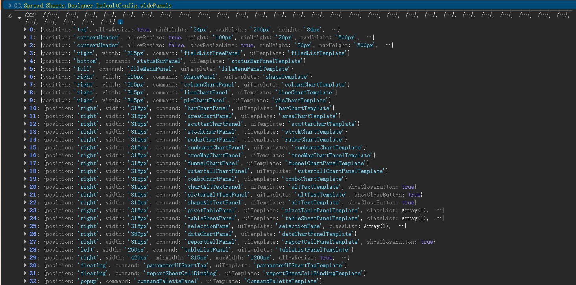
Task: Expand entry 31 for reportSheetCellBinding
Action: click(x=26, y=273)
